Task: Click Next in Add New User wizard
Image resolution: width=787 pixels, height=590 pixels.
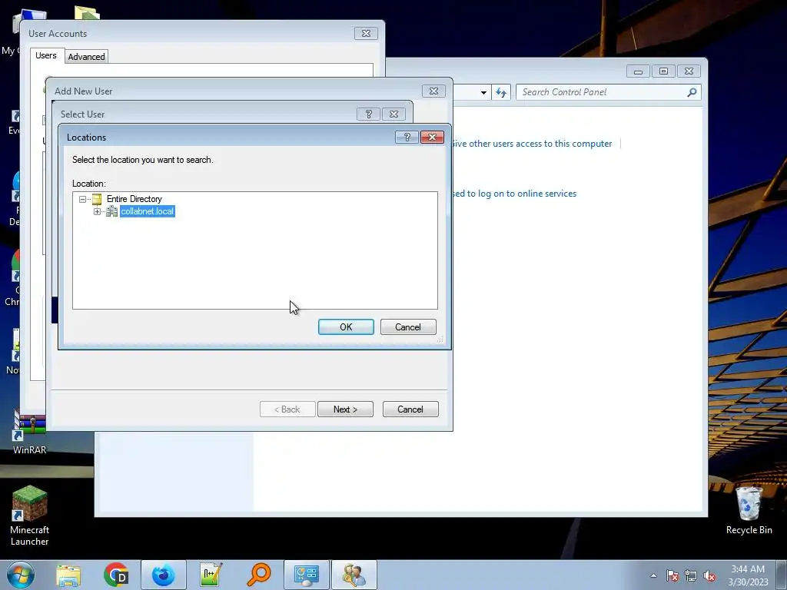Action: pyautogui.click(x=345, y=409)
